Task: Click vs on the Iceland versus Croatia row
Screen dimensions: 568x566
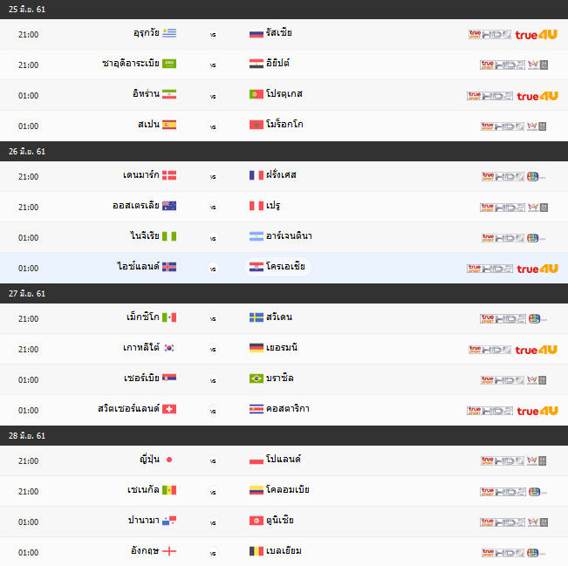Action: coord(213,269)
